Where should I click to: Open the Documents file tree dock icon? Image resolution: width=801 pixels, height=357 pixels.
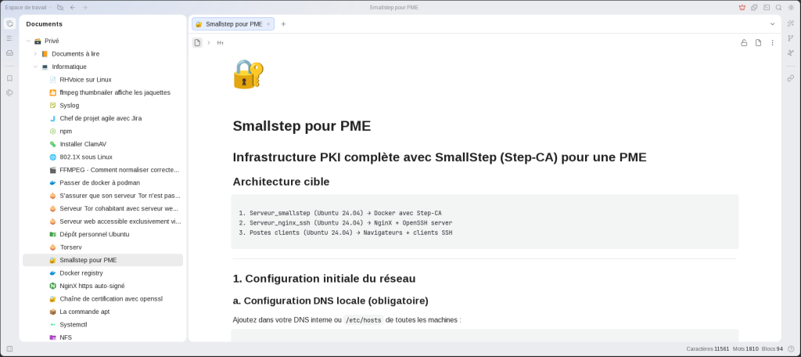pos(9,23)
